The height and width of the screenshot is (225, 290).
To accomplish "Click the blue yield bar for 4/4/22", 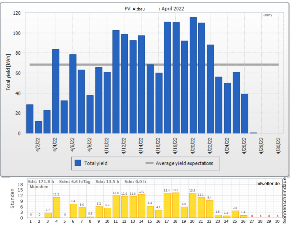I will [x=56, y=91].
